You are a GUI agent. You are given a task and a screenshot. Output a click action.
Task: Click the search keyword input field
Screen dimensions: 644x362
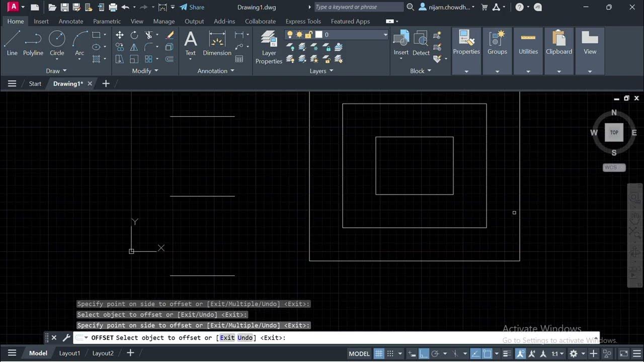[x=359, y=7]
